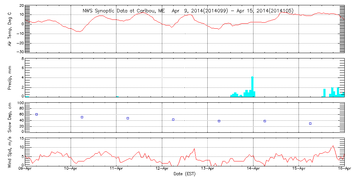Click the '16-Apr' date tick label
Image resolution: width=355 pixels, height=177 pixels.
[344, 169]
